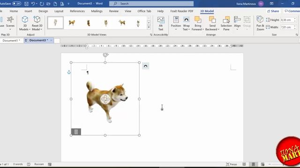
Task: Click in the Width input field
Action: (286, 27)
